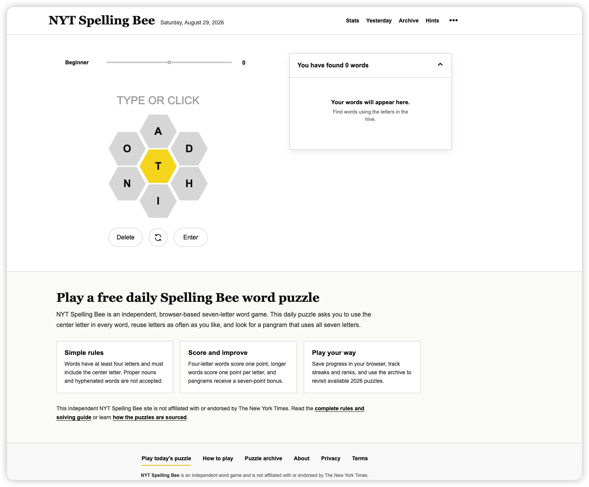Select the center yellow T hexagon

click(158, 166)
